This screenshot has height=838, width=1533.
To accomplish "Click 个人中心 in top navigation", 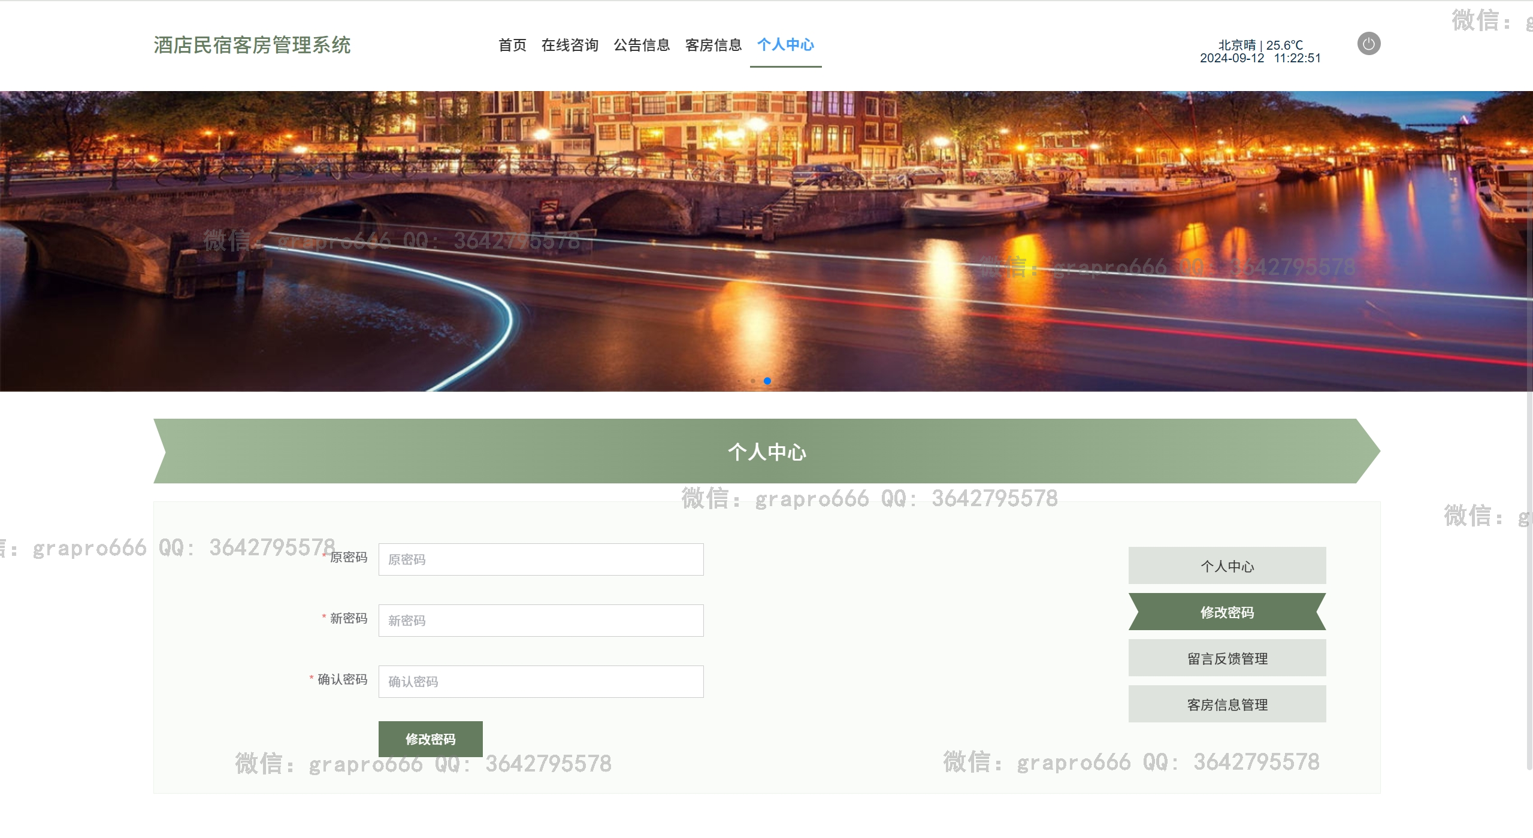I will (x=785, y=45).
